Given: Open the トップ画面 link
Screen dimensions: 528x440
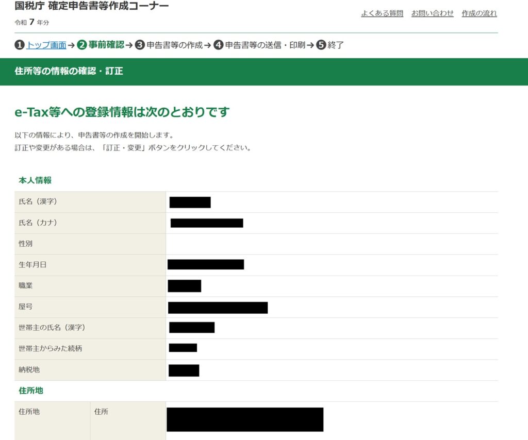Looking at the screenshot, I should 46,45.
